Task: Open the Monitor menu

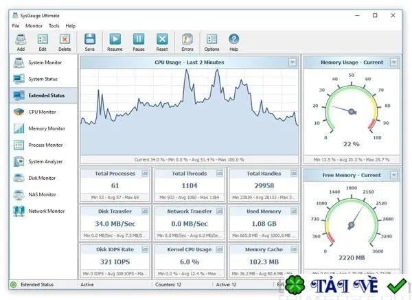Action: [x=34, y=26]
